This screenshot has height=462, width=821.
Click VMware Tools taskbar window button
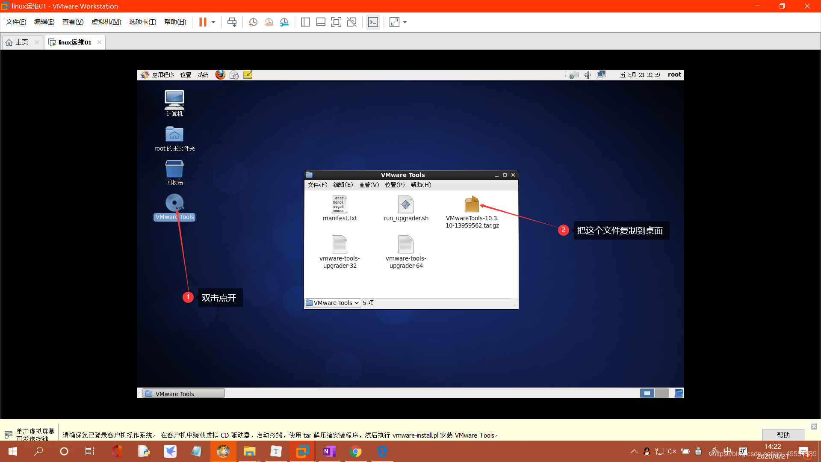coord(183,394)
